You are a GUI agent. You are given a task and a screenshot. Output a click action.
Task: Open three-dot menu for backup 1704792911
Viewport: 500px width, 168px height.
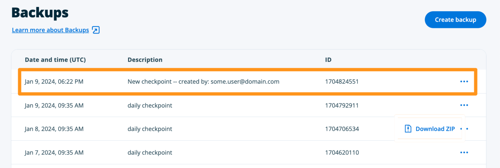click(x=464, y=105)
